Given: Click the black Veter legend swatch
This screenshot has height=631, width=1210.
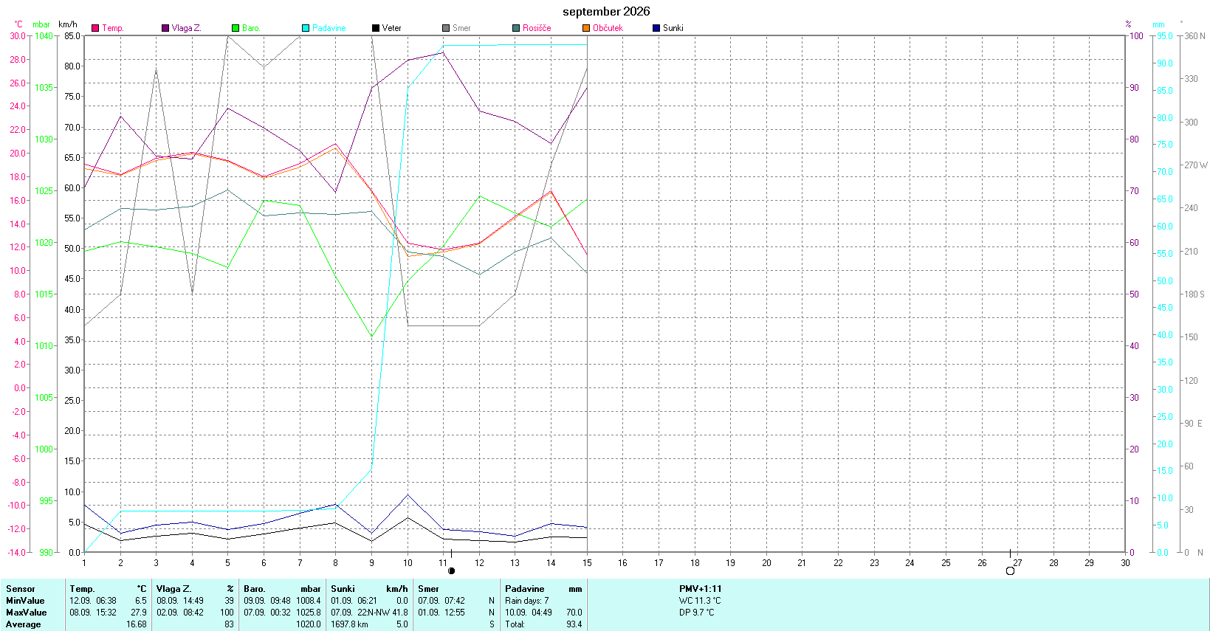Looking at the screenshot, I should [x=376, y=28].
